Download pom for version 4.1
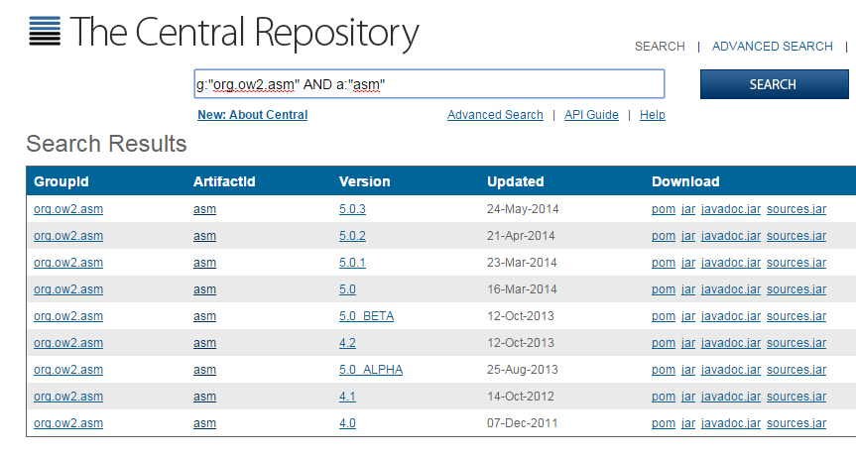The height and width of the screenshot is (457, 856). [x=663, y=397]
